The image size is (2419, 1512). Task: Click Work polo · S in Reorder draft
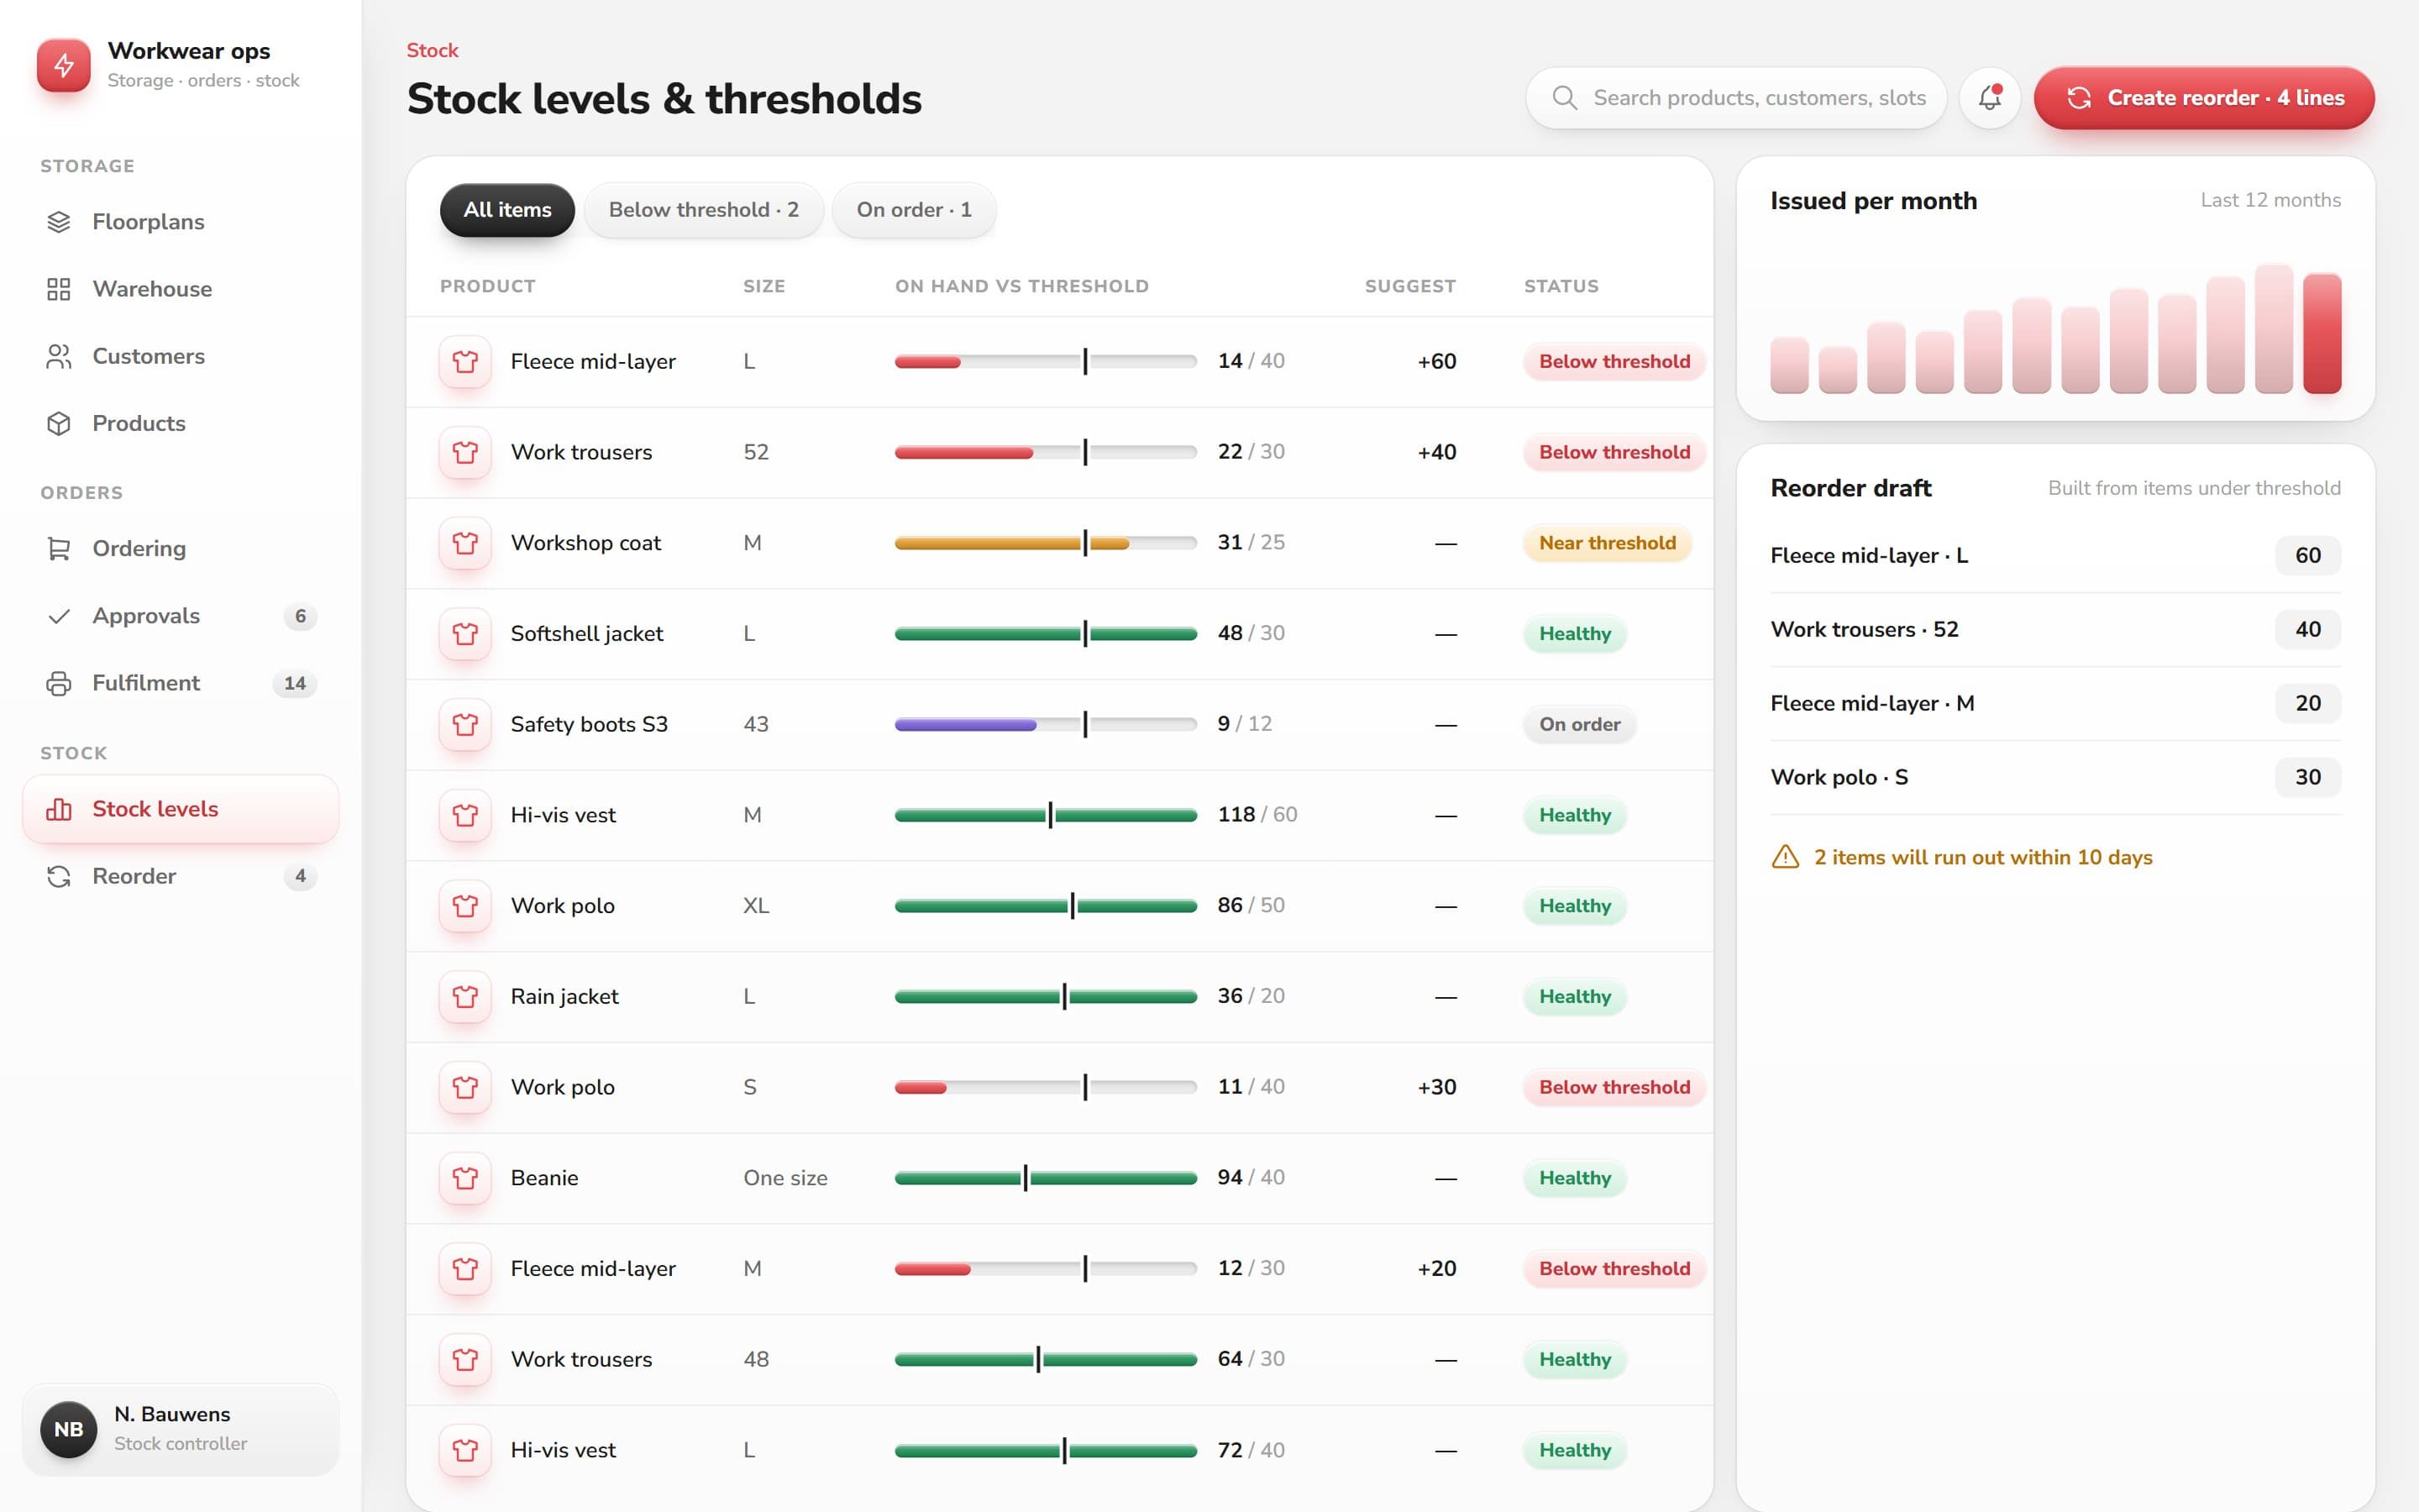coord(1839,777)
